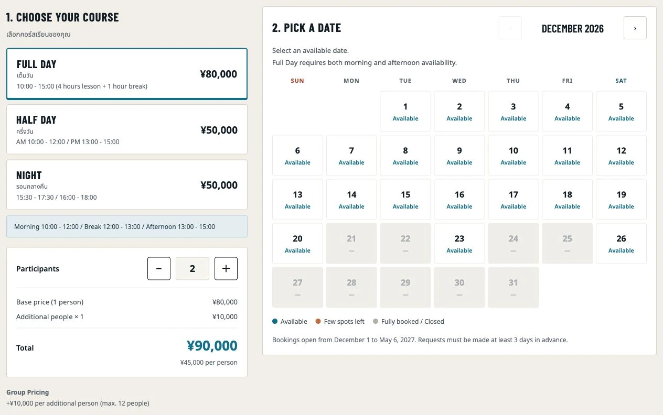
Task: Pick December 5 Saturday date
Action: coord(621,112)
